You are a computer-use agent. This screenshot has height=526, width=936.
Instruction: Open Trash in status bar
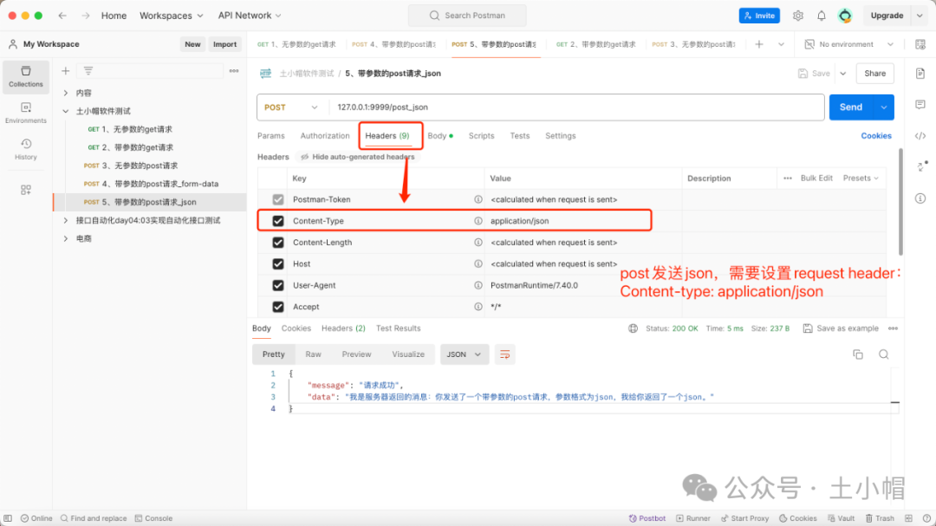tap(880, 518)
